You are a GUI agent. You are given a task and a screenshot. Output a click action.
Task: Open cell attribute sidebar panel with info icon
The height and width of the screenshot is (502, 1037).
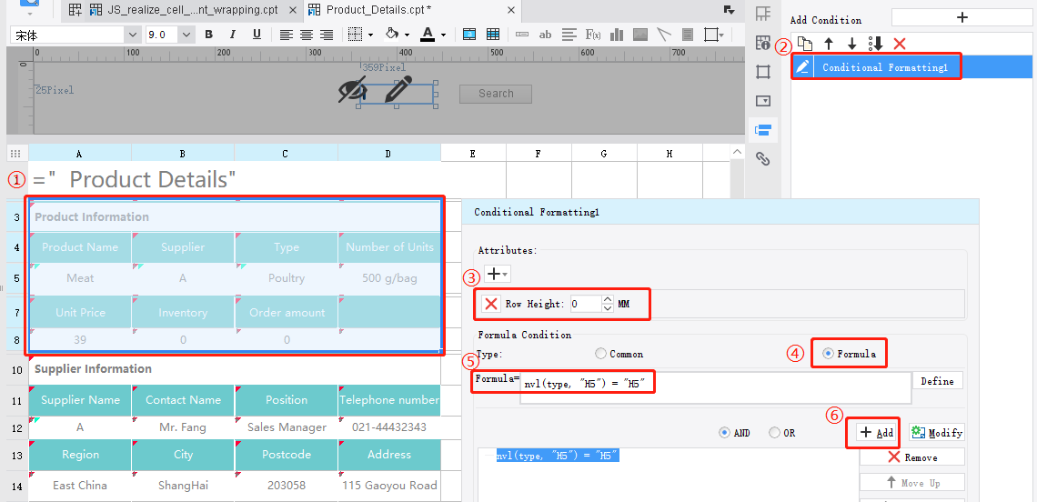pos(763,43)
